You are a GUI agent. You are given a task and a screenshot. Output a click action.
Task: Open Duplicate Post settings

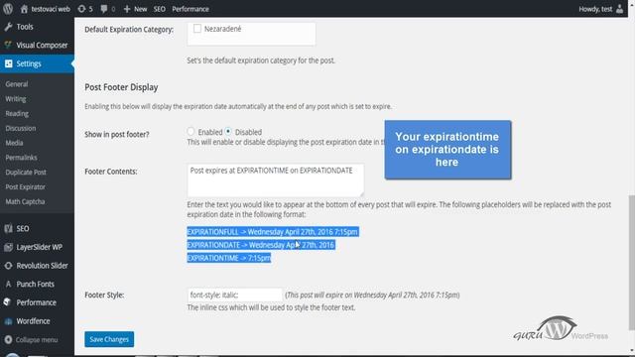[26, 172]
